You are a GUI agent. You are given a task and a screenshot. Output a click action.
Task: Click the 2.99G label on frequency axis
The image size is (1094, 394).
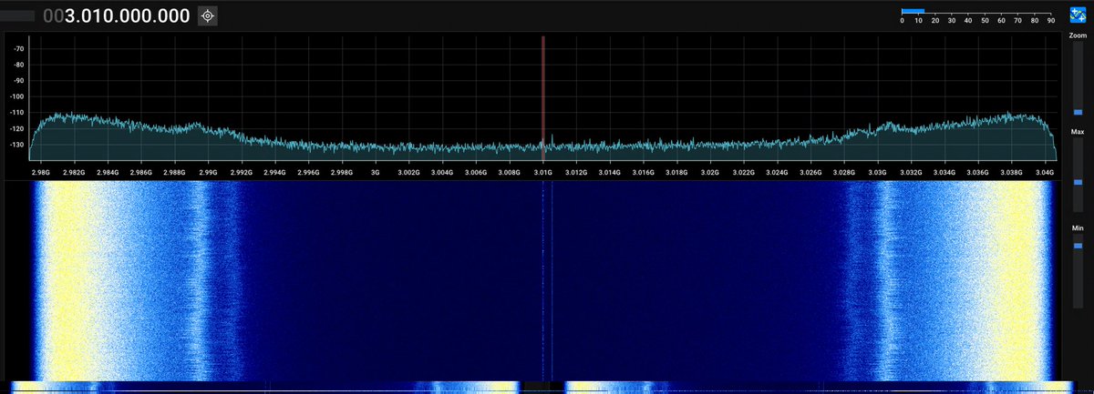208,171
